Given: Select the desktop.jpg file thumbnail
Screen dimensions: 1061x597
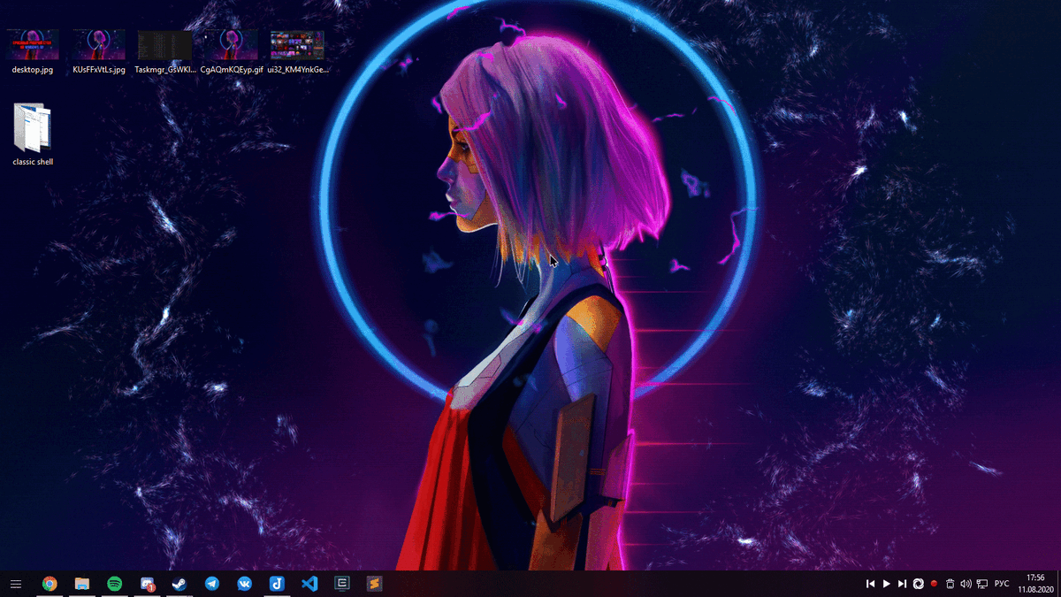Looking at the screenshot, I should pyautogui.click(x=33, y=44).
